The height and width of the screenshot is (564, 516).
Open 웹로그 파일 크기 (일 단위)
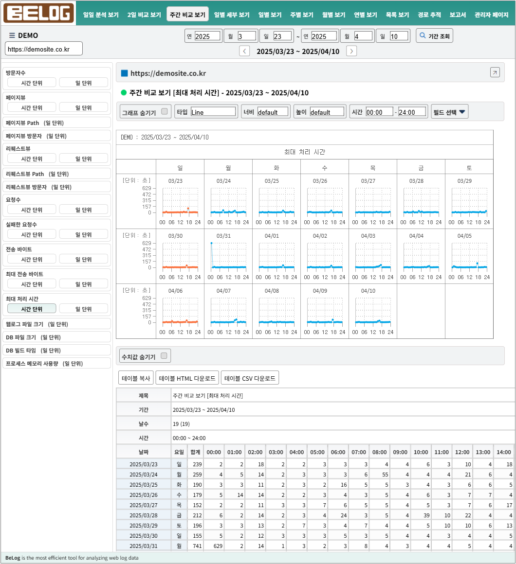tap(56, 324)
